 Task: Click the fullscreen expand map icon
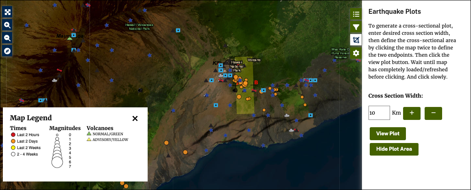click(x=7, y=11)
